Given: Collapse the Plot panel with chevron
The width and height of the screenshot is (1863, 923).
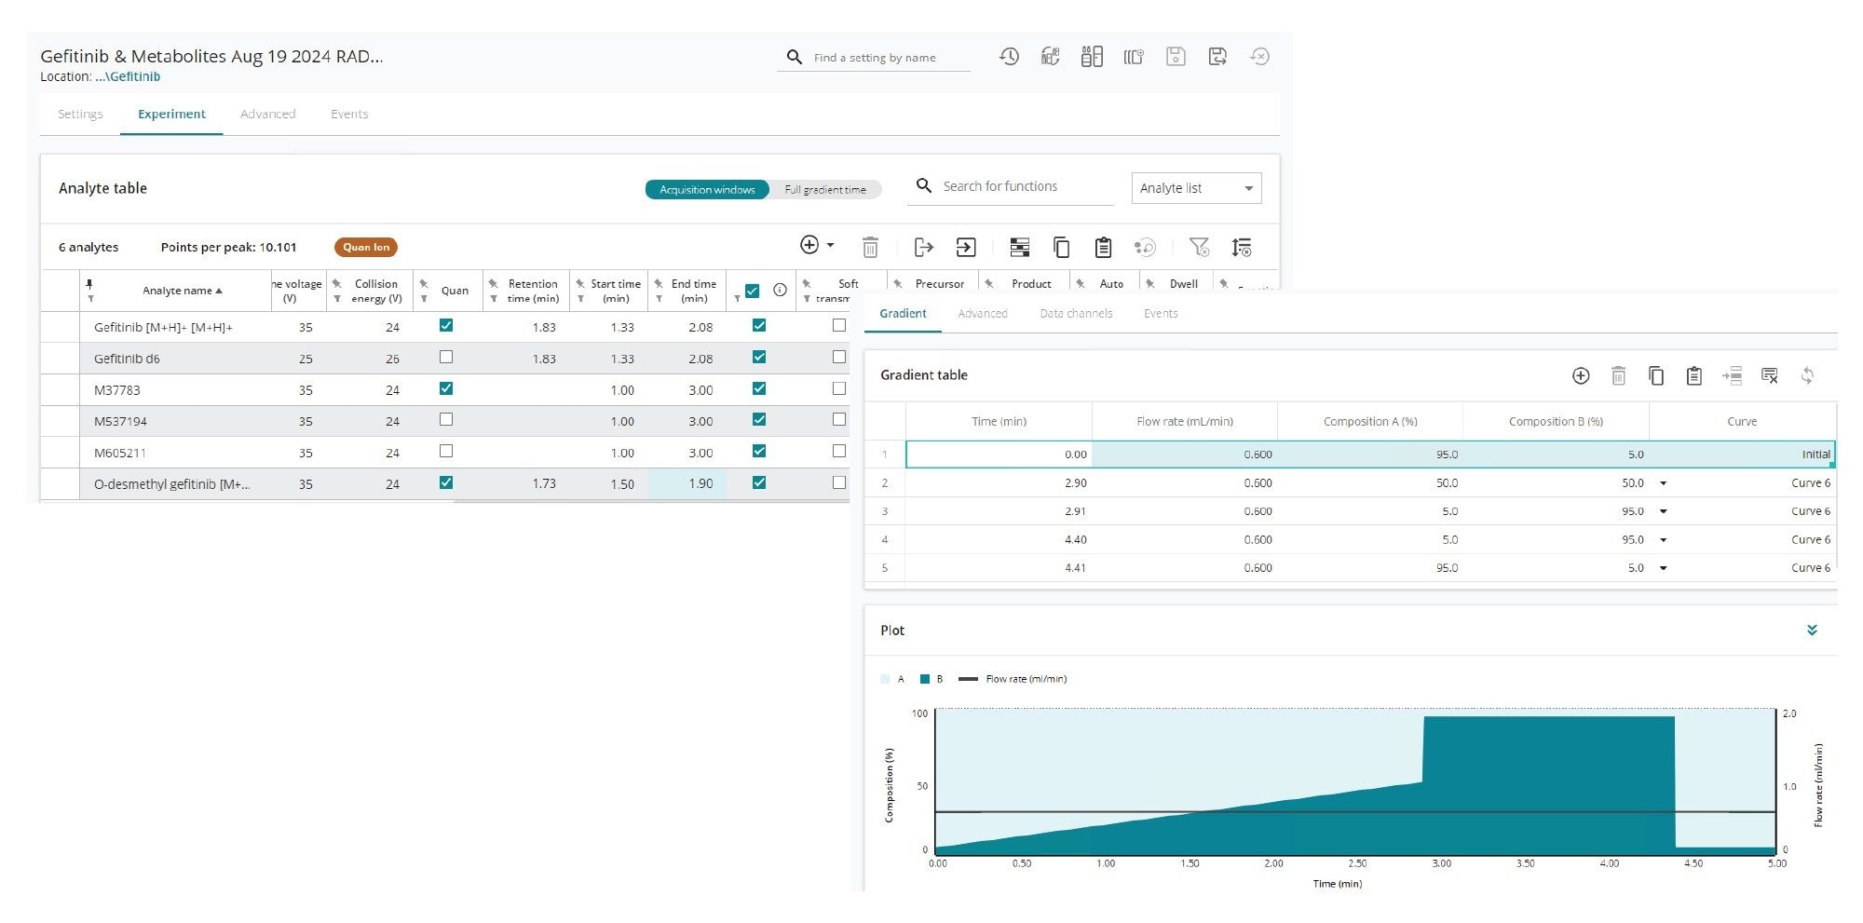Looking at the screenshot, I should point(1812,631).
